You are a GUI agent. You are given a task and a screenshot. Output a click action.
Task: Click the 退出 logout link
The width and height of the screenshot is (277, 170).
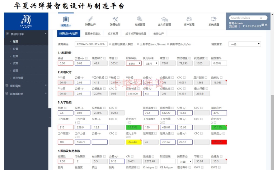(x=264, y=25)
